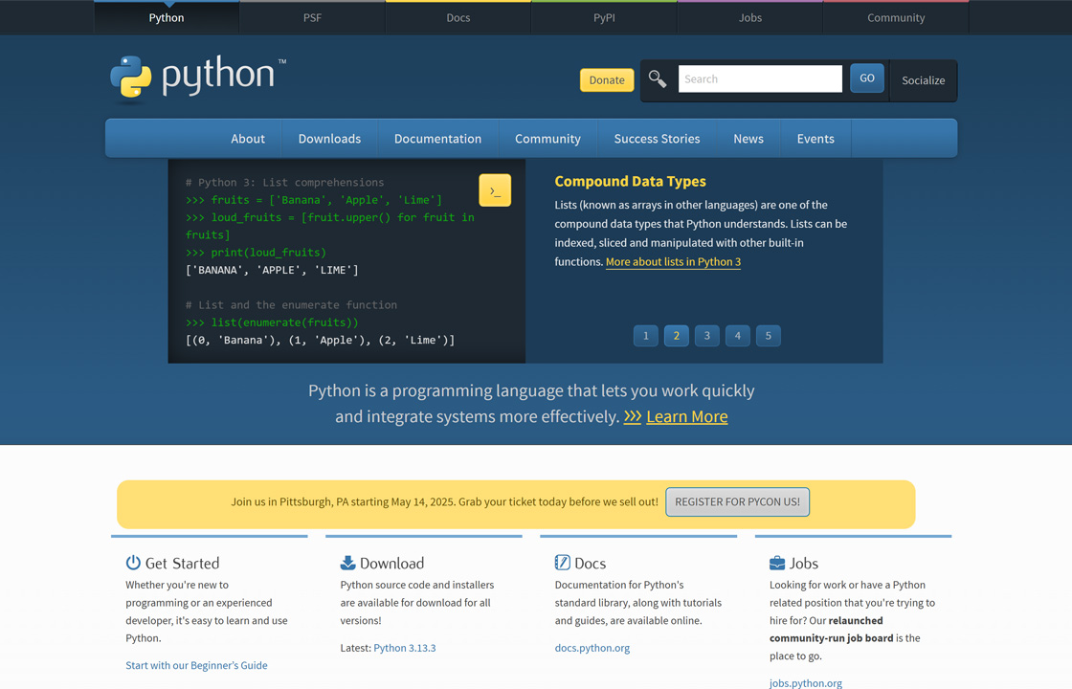Switch to the Docs top tab
The width and height of the screenshot is (1072, 689).
(458, 18)
